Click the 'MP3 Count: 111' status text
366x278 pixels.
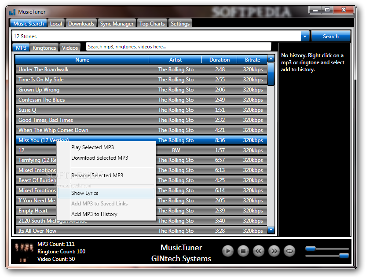[56, 244]
